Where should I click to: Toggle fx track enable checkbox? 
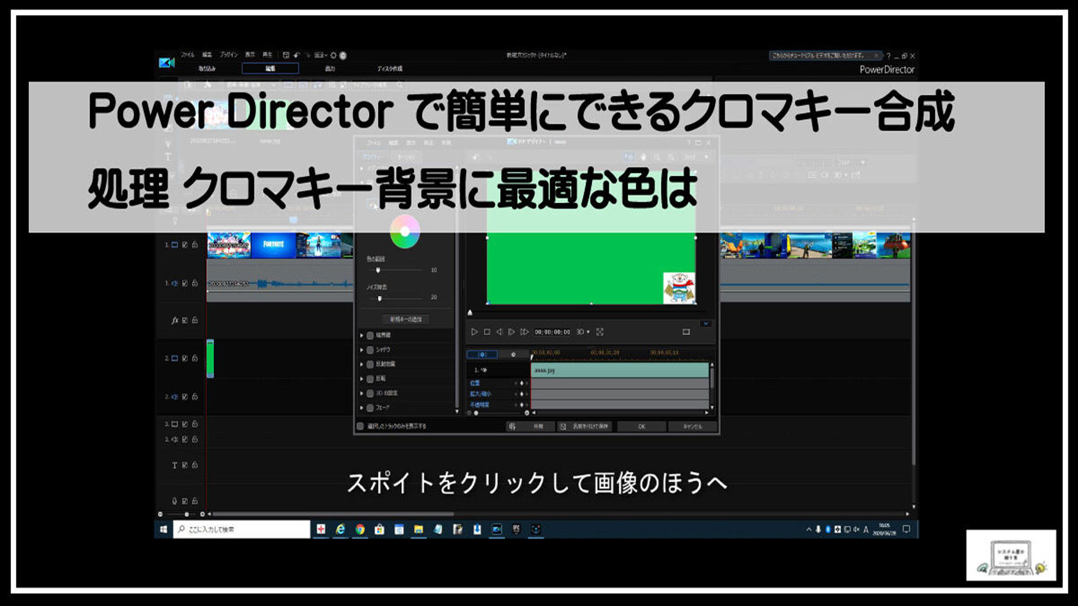coord(185,320)
